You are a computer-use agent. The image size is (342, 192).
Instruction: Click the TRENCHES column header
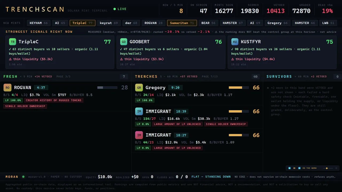point(146,77)
